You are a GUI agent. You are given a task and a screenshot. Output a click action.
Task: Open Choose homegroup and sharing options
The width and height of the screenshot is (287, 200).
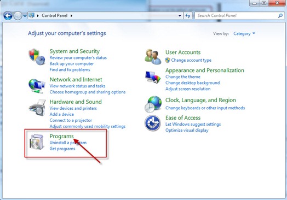(x=88, y=92)
